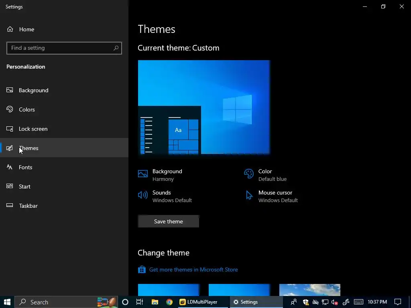
Task: Open Get more themes in Microsoft Store
Action: point(193,269)
